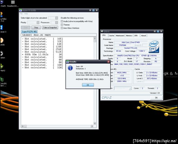This screenshot has height=144, width=178.
Task: Switch to the Mainboard tab in CPU-Z
Action: [x=120, y=35]
